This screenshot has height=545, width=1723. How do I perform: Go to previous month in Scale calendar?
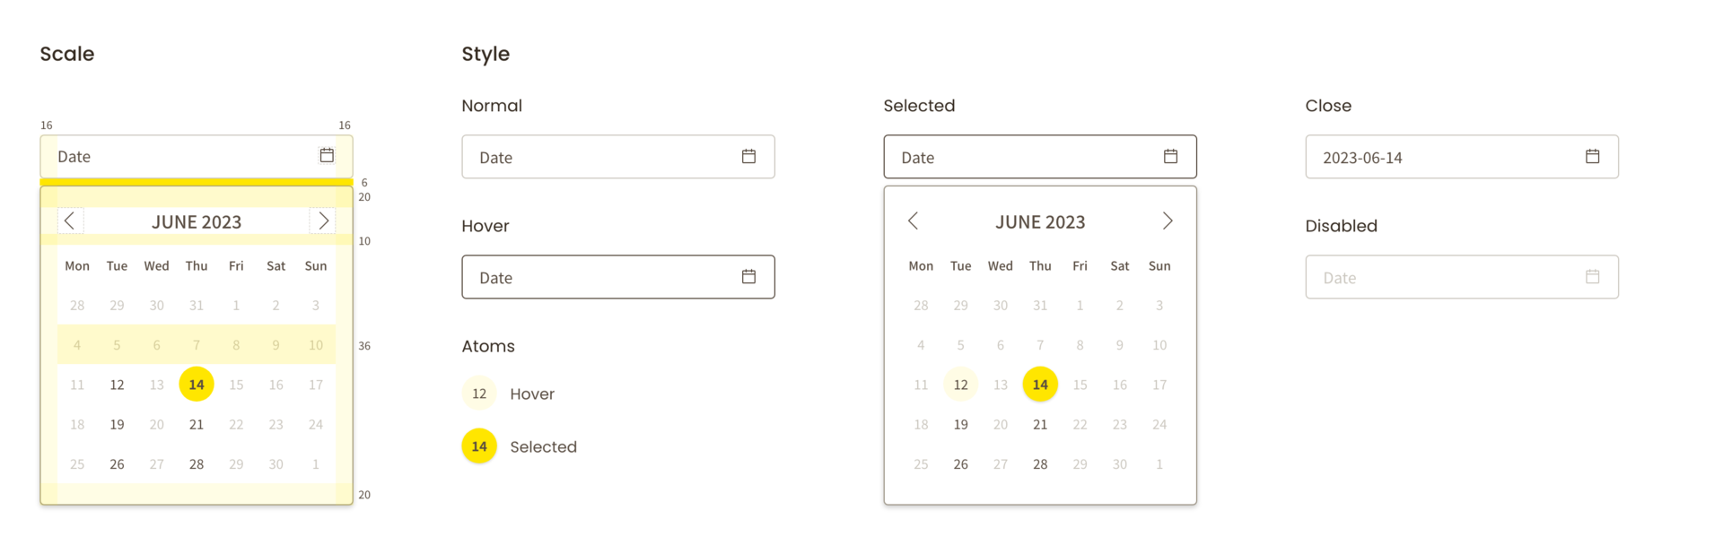pyautogui.click(x=70, y=221)
